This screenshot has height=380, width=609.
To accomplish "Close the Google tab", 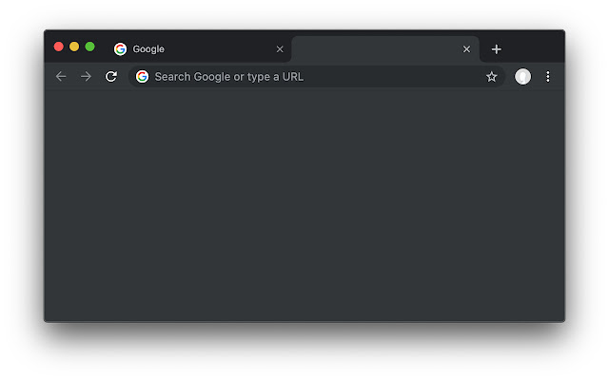I will tap(280, 49).
